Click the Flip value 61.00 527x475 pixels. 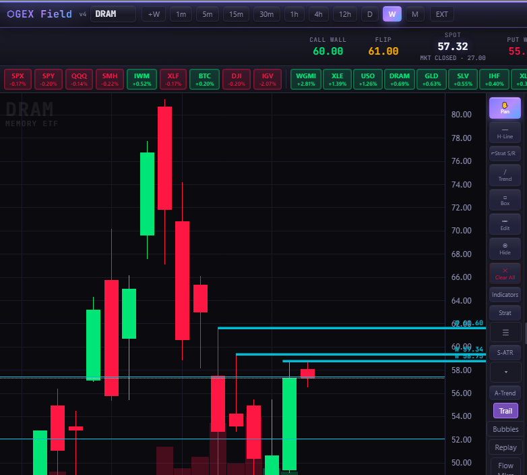point(383,51)
